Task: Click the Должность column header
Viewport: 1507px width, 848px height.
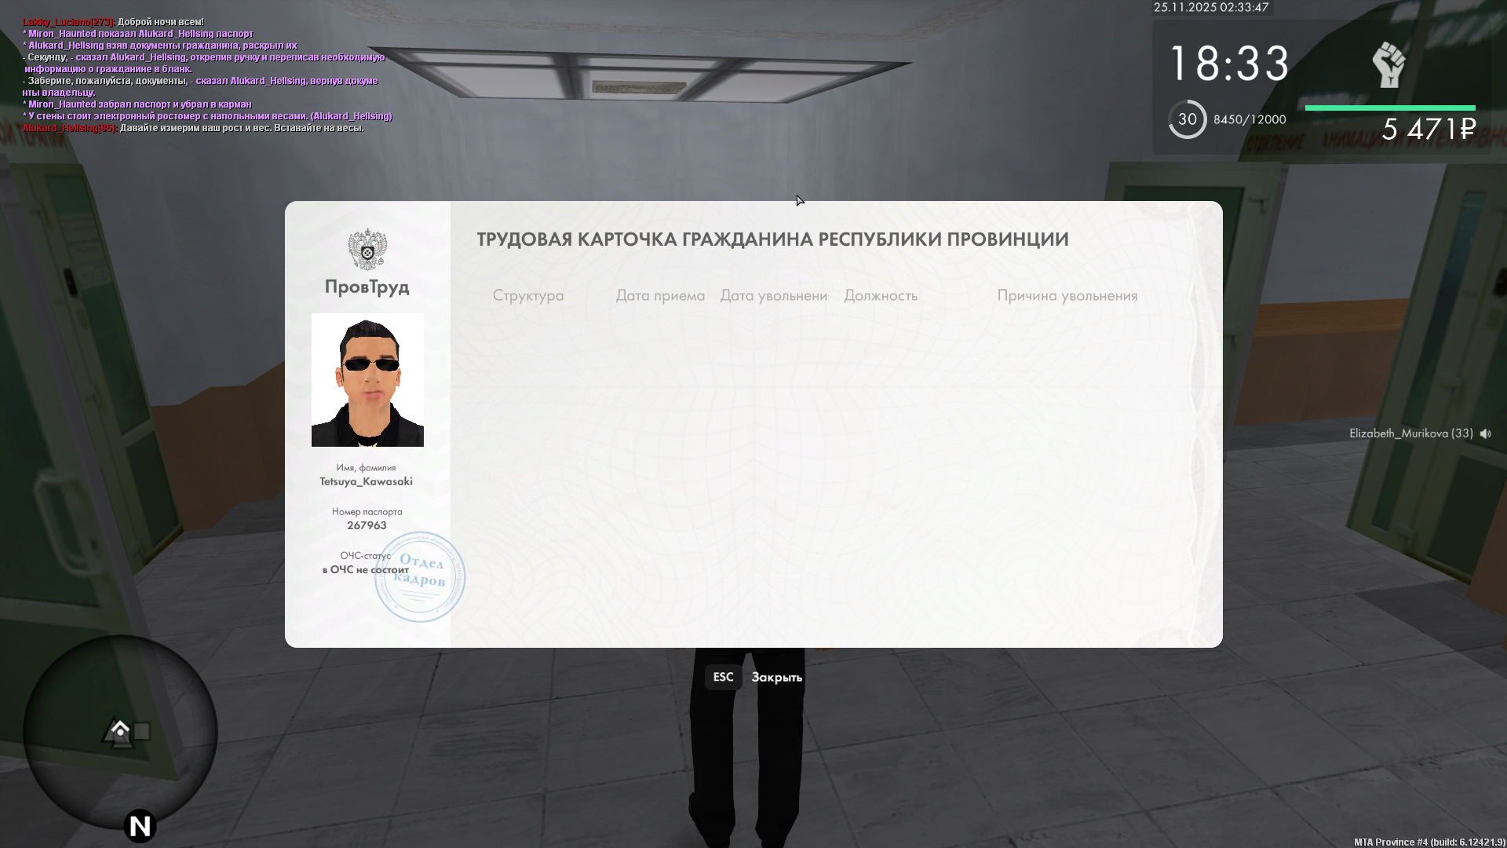Action: (x=881, y=296)
